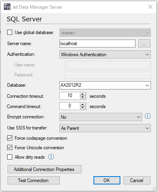Enable Allow dirty reads checkbox
The image size is (158, 192).
pyautogui.click(x=10, y=157)
